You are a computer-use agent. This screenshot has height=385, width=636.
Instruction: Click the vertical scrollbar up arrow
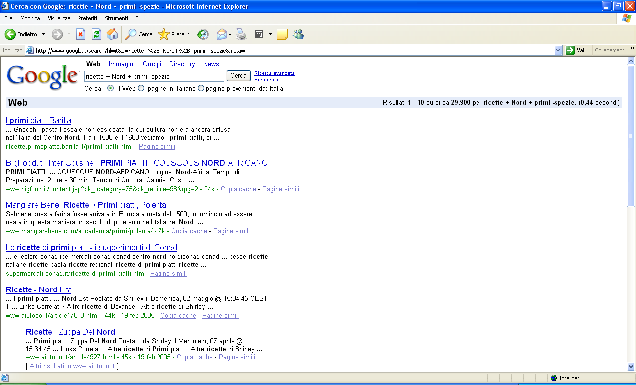[x=631, y=61]
